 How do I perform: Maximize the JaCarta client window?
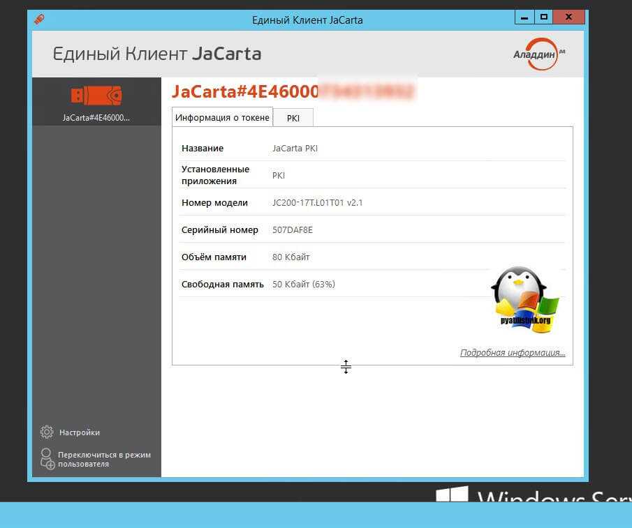544,16
